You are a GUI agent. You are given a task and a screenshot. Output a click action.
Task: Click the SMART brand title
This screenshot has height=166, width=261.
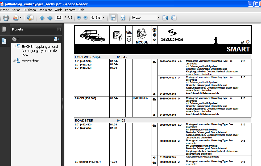pos(238,49)
